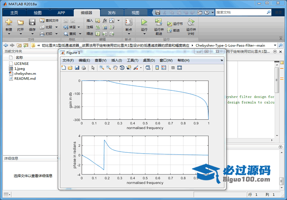Click the 打开 (Open) folder icon
This screenshot has height=200, width=287.
click(x=20, y=22)
